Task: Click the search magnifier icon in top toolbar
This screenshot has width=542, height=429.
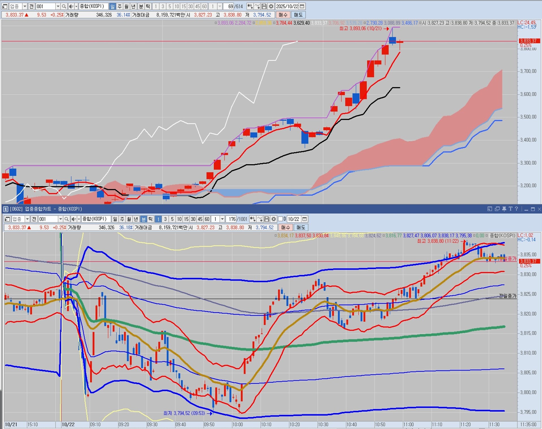Action: pos(64,6)
